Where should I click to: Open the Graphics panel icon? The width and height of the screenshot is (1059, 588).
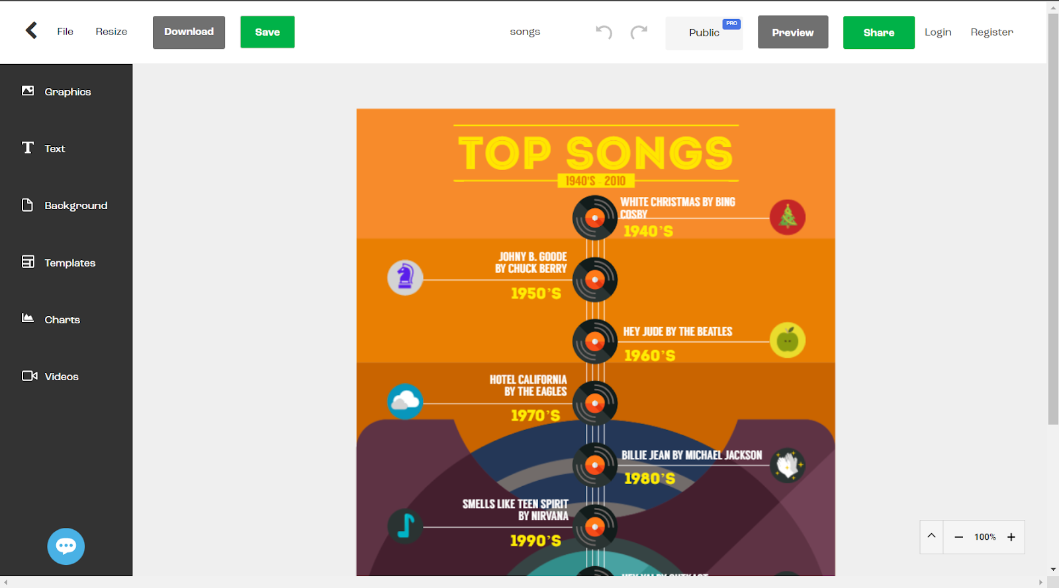28,91
